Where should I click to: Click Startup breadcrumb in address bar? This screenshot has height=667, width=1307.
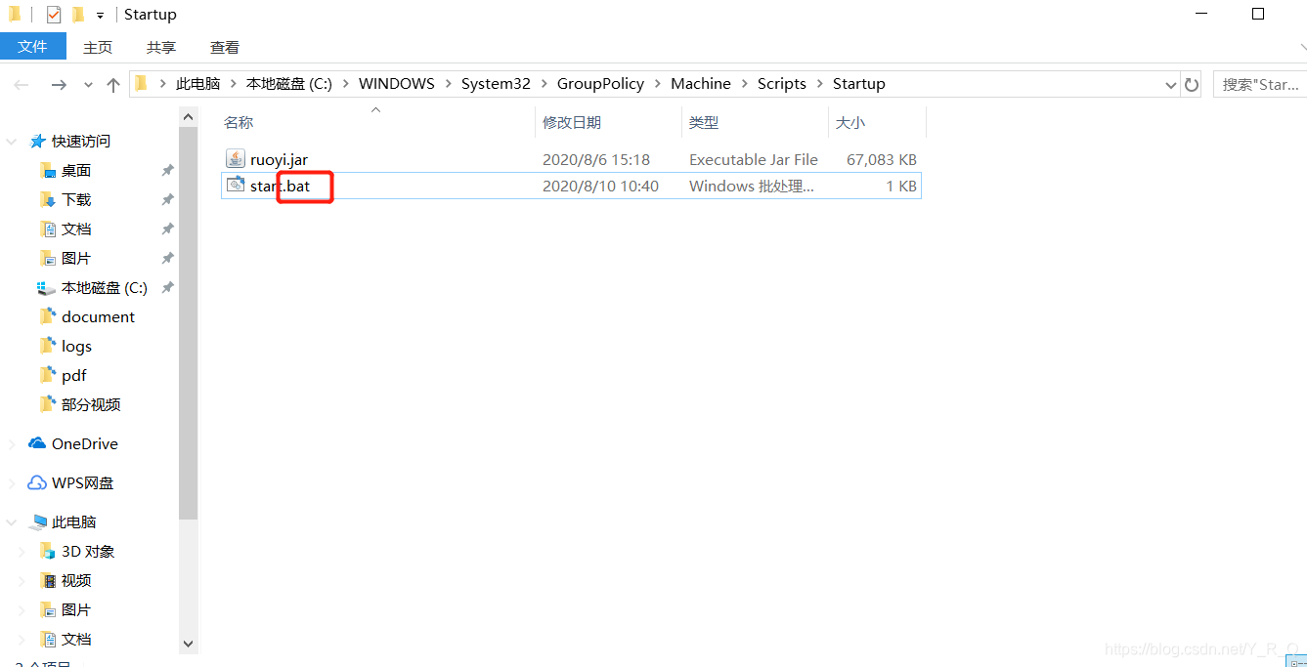tap(859, 84)
